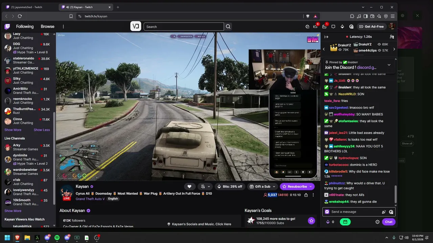Open the user profile avatar menu
The width and height of the screenshot is (433, 243).
392,27
